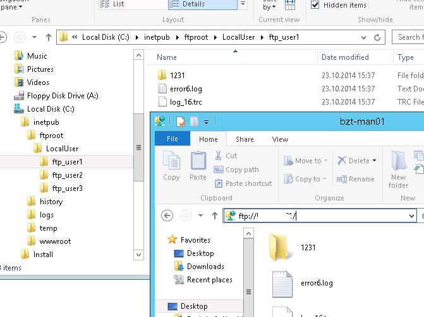424x317 pixels.
Task: Click the navigation pane vertical scrollbar
Action: tap(138, 148)
